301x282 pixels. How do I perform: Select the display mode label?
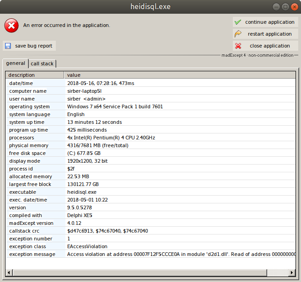tap(25, 161)
